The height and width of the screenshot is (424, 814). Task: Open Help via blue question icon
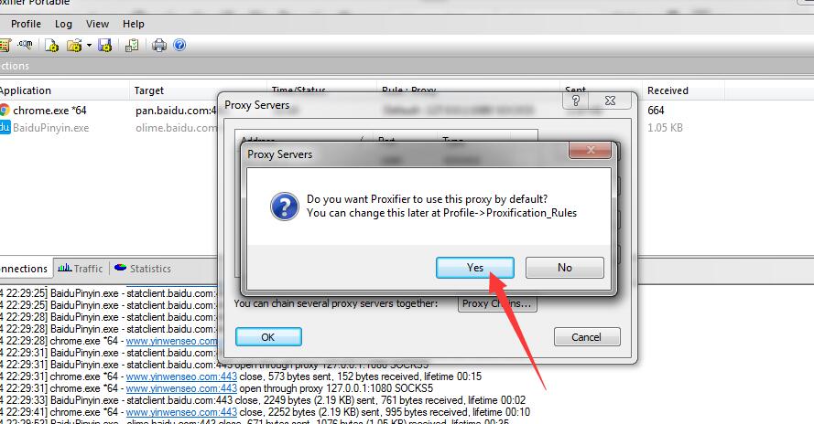179,45
